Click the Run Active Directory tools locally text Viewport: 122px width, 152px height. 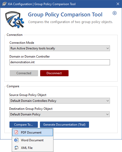33,48
